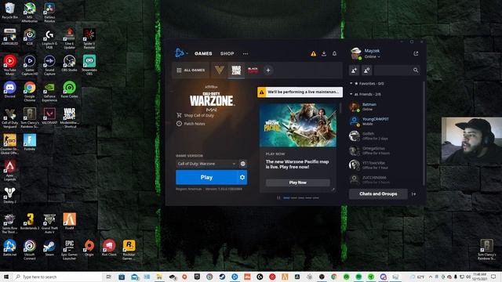Open the Battle.net desktop shortcut
Viewport: 502px width, 282px height.
point(9,248)
